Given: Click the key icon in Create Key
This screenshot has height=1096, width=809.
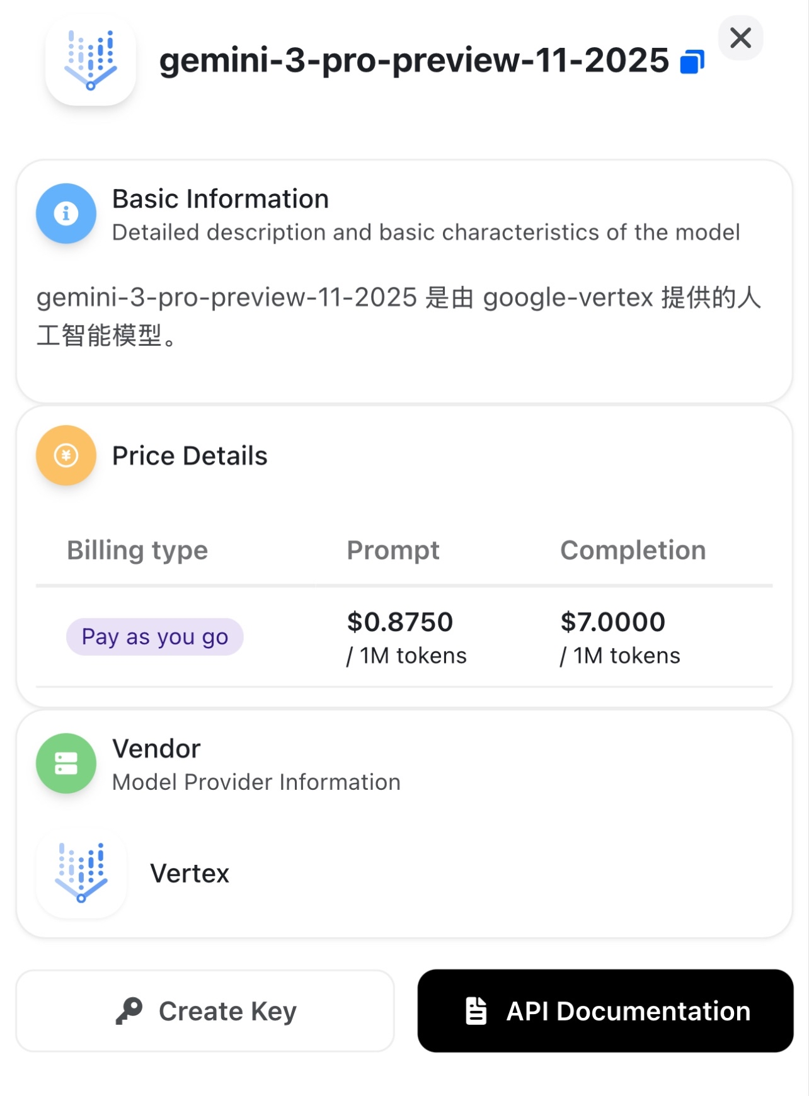Looking at the screenshot, I should (129, 1011).
